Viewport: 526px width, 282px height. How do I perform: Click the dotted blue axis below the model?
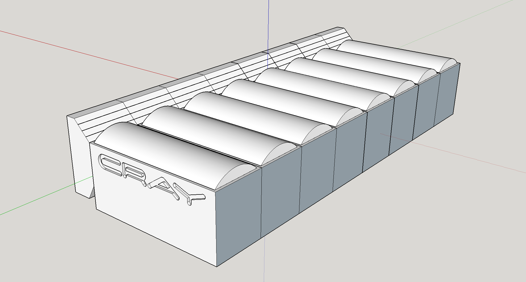coord(264,259)
